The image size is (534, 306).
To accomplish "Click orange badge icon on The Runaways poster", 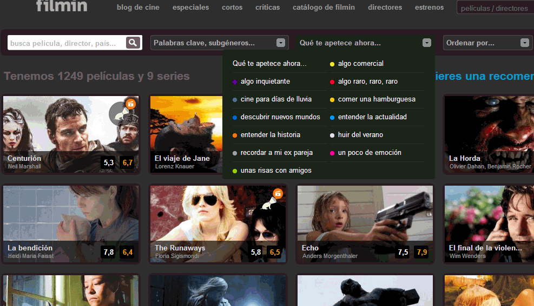I will pos(278,194).
